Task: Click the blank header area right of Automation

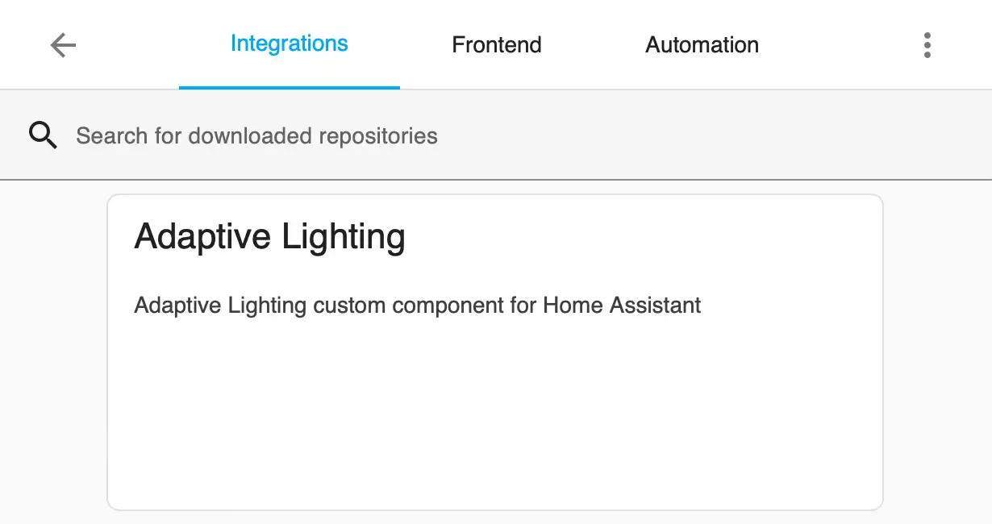Action: [839, 45]
